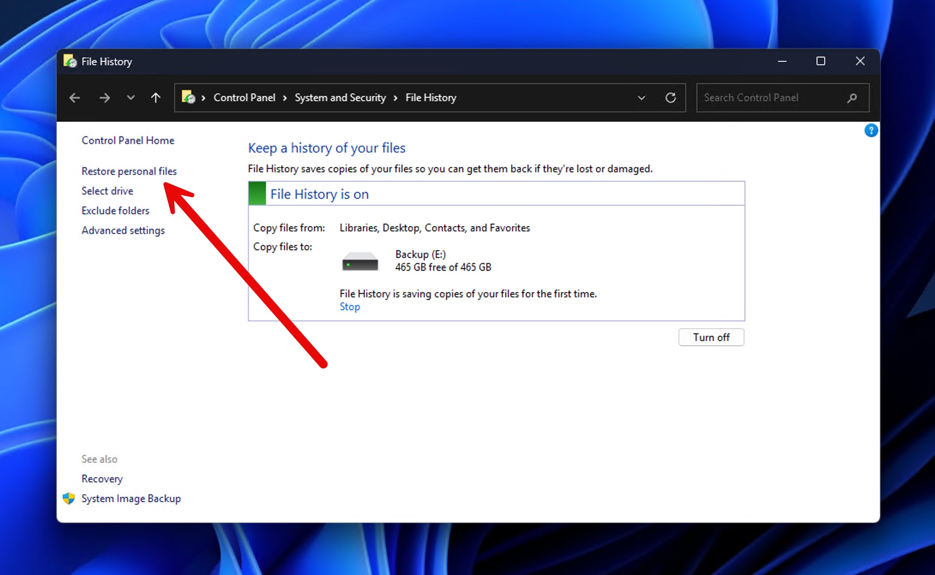Turn off File History button
Screen dimensions: 935x575
[x=711, y=337]
